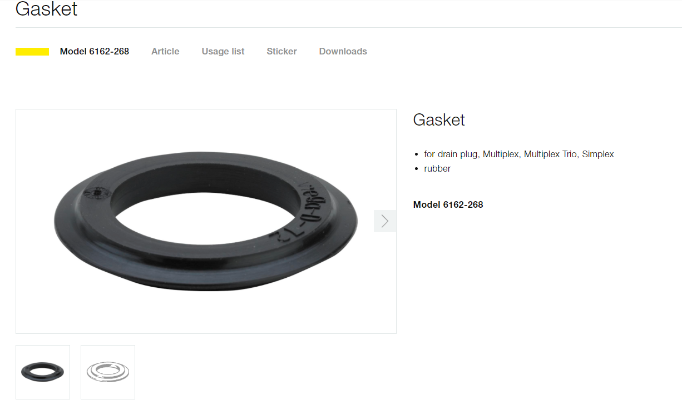The image size is (682, 410).
Task: Select the black gasket photo thumbnail
Action: [43, 372]
